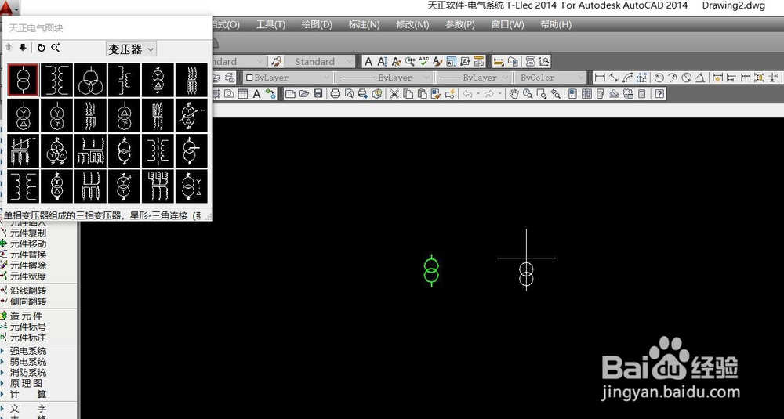The image size is (784, 419).
Task: Click 沿线翻转 in the sidebar
Action: coord(28,291)
